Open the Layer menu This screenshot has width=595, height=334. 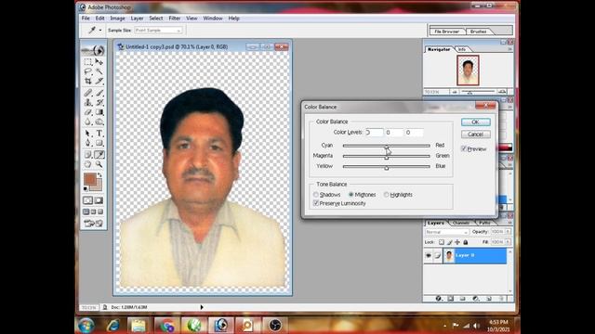click(137, 19)
